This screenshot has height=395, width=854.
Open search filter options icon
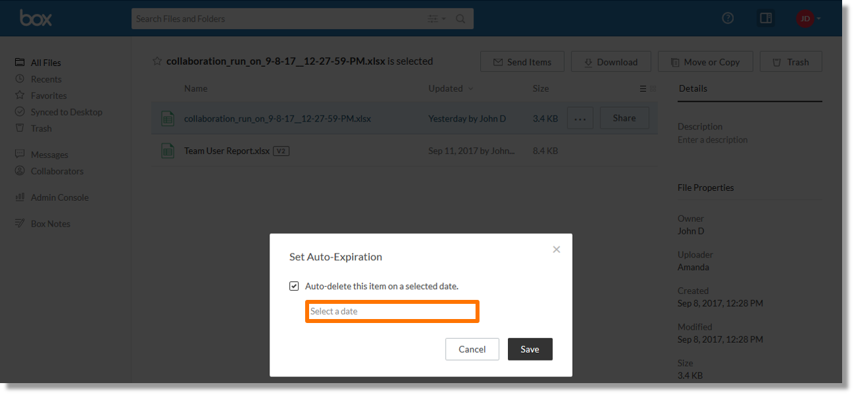tap(437, 19)
